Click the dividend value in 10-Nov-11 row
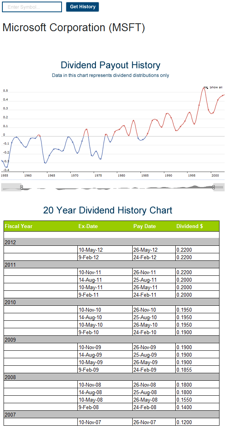This screenshot has width=227, height=434. 184,272
